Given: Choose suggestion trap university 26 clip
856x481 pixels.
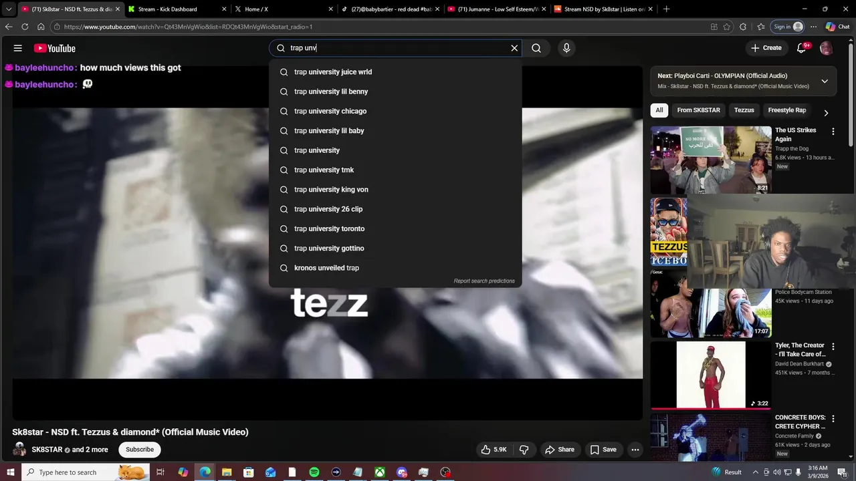Looking at the screenshot, I should click(x=395, y=209).
